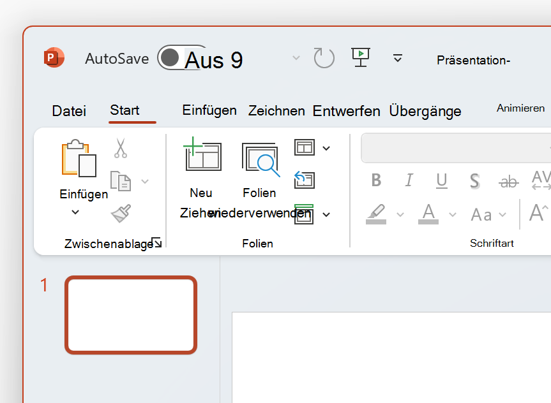Start slideshow from beginning icon
This screenshot has height=403, width=551.
coord(361,57)
